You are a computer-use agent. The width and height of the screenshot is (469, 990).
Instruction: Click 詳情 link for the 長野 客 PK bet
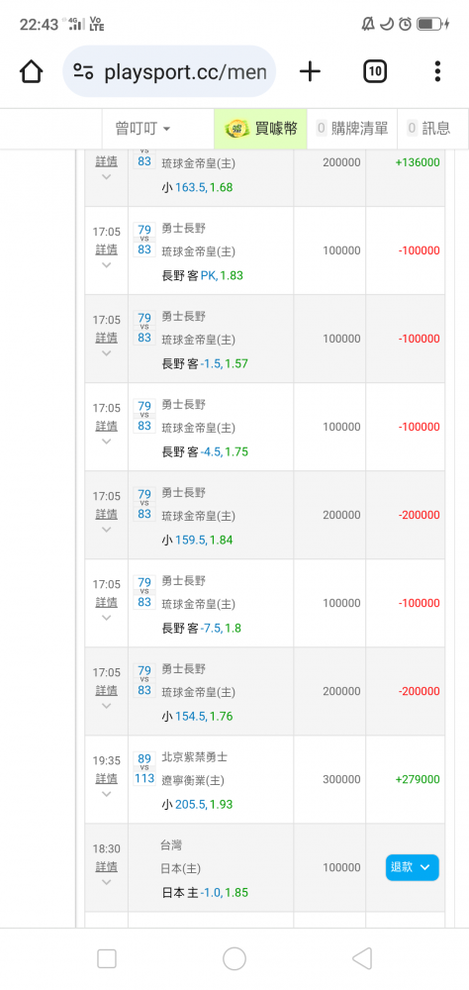[x=106, y=249]
